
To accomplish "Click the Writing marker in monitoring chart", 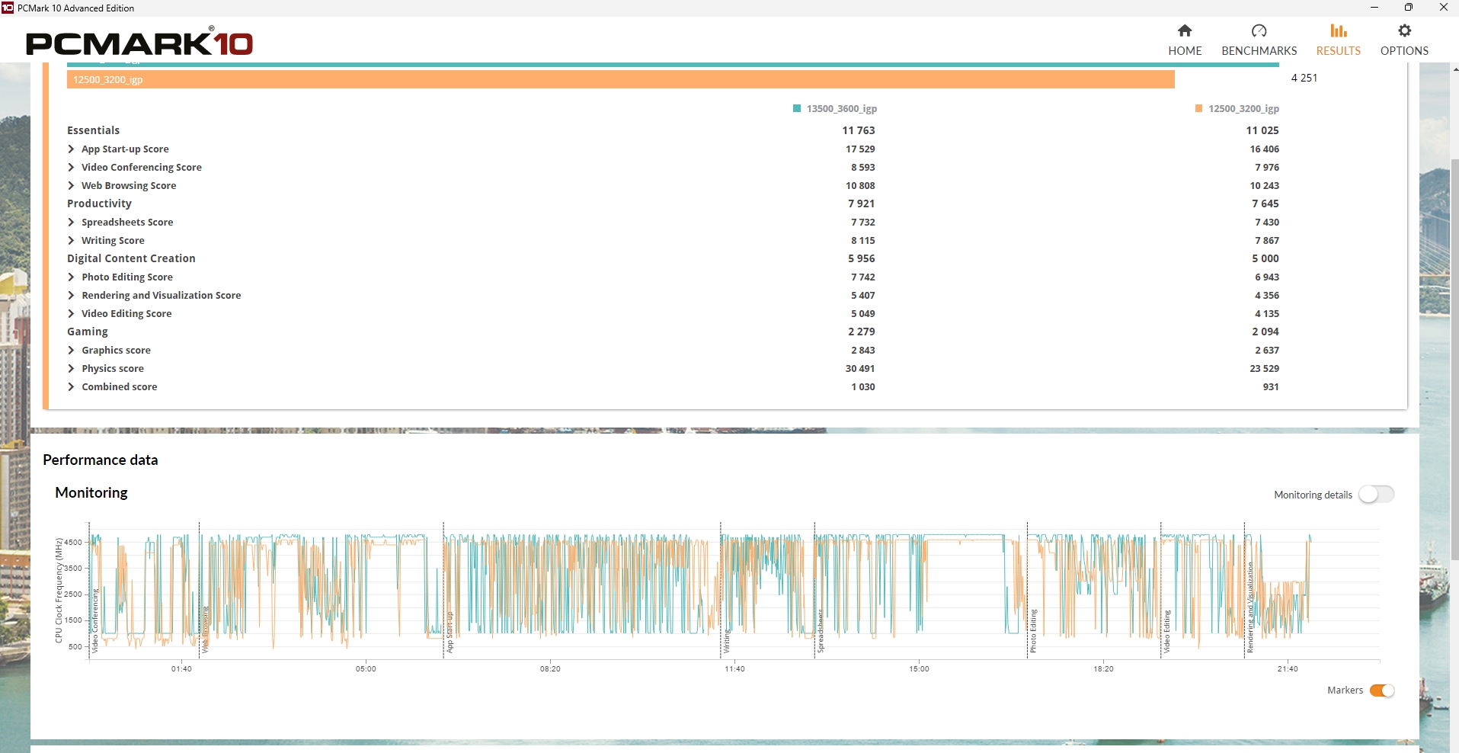I will [726, 641].
